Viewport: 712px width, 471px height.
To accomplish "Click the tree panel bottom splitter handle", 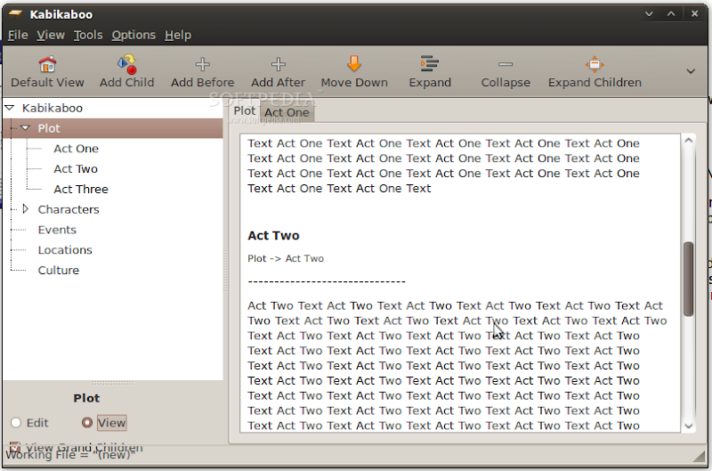I will coord(113,383).
